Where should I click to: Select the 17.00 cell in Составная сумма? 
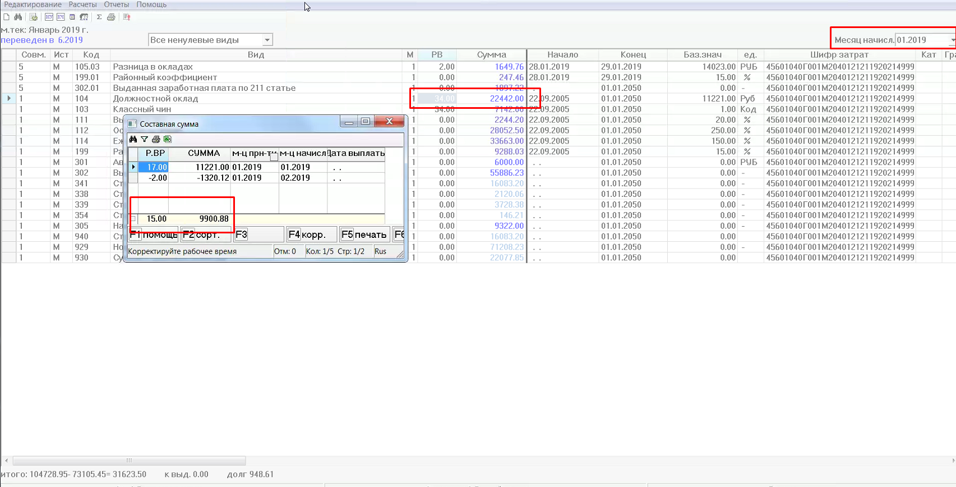(x=153, y=167)
